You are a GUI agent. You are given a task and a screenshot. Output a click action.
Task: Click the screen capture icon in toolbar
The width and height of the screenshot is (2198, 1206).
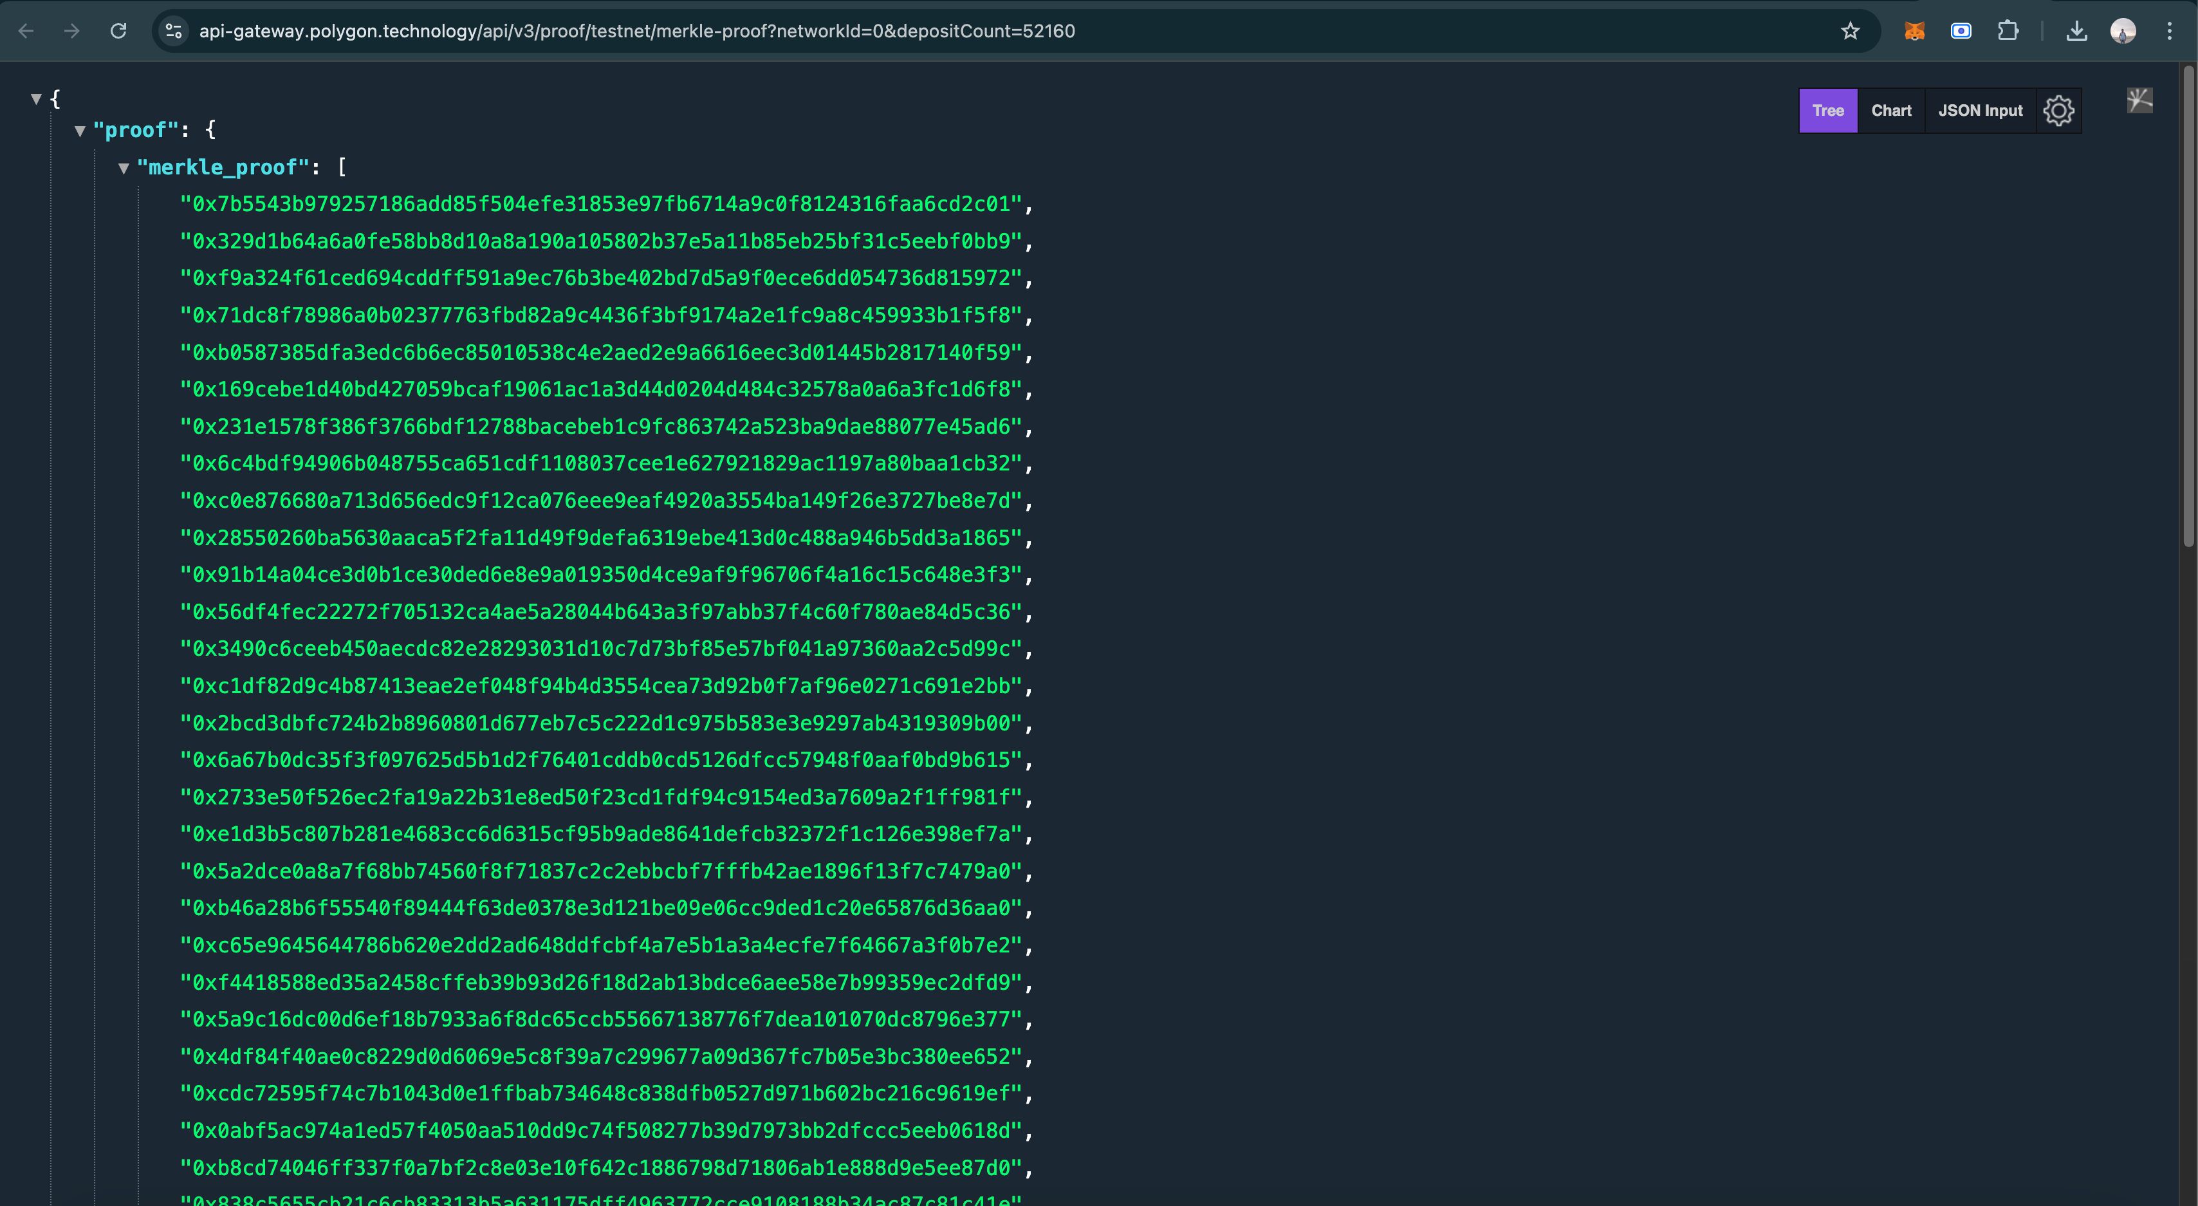[1961, 31]
